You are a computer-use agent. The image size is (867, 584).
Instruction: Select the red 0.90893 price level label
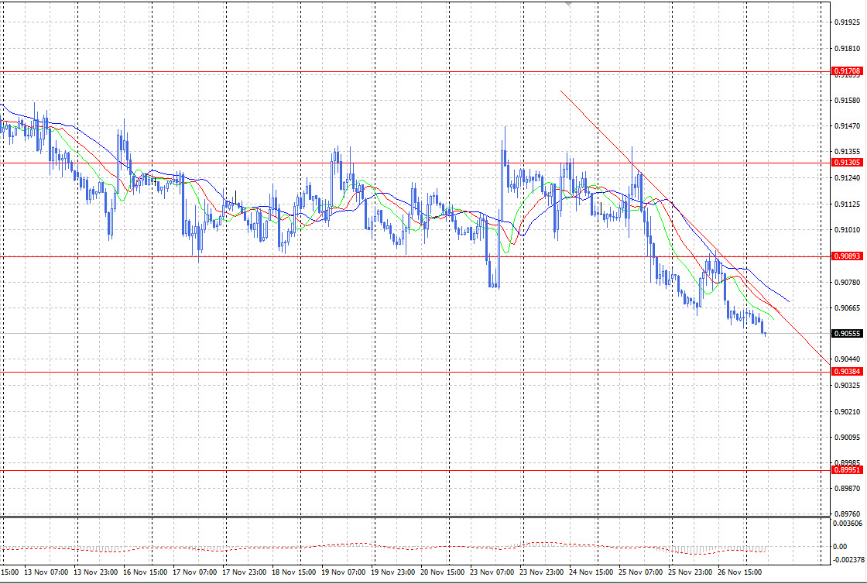[x=847, y=256]
